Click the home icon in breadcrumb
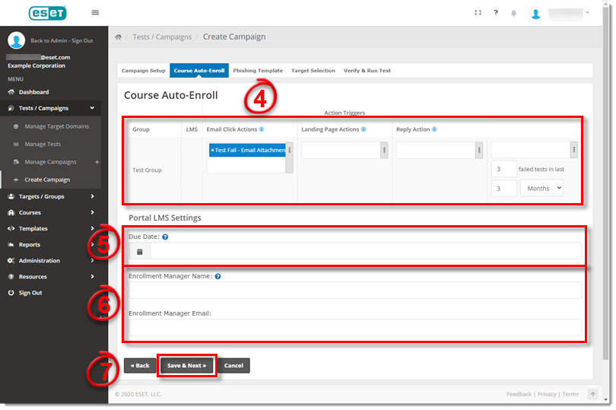616x410 pixels. point(119,37)
